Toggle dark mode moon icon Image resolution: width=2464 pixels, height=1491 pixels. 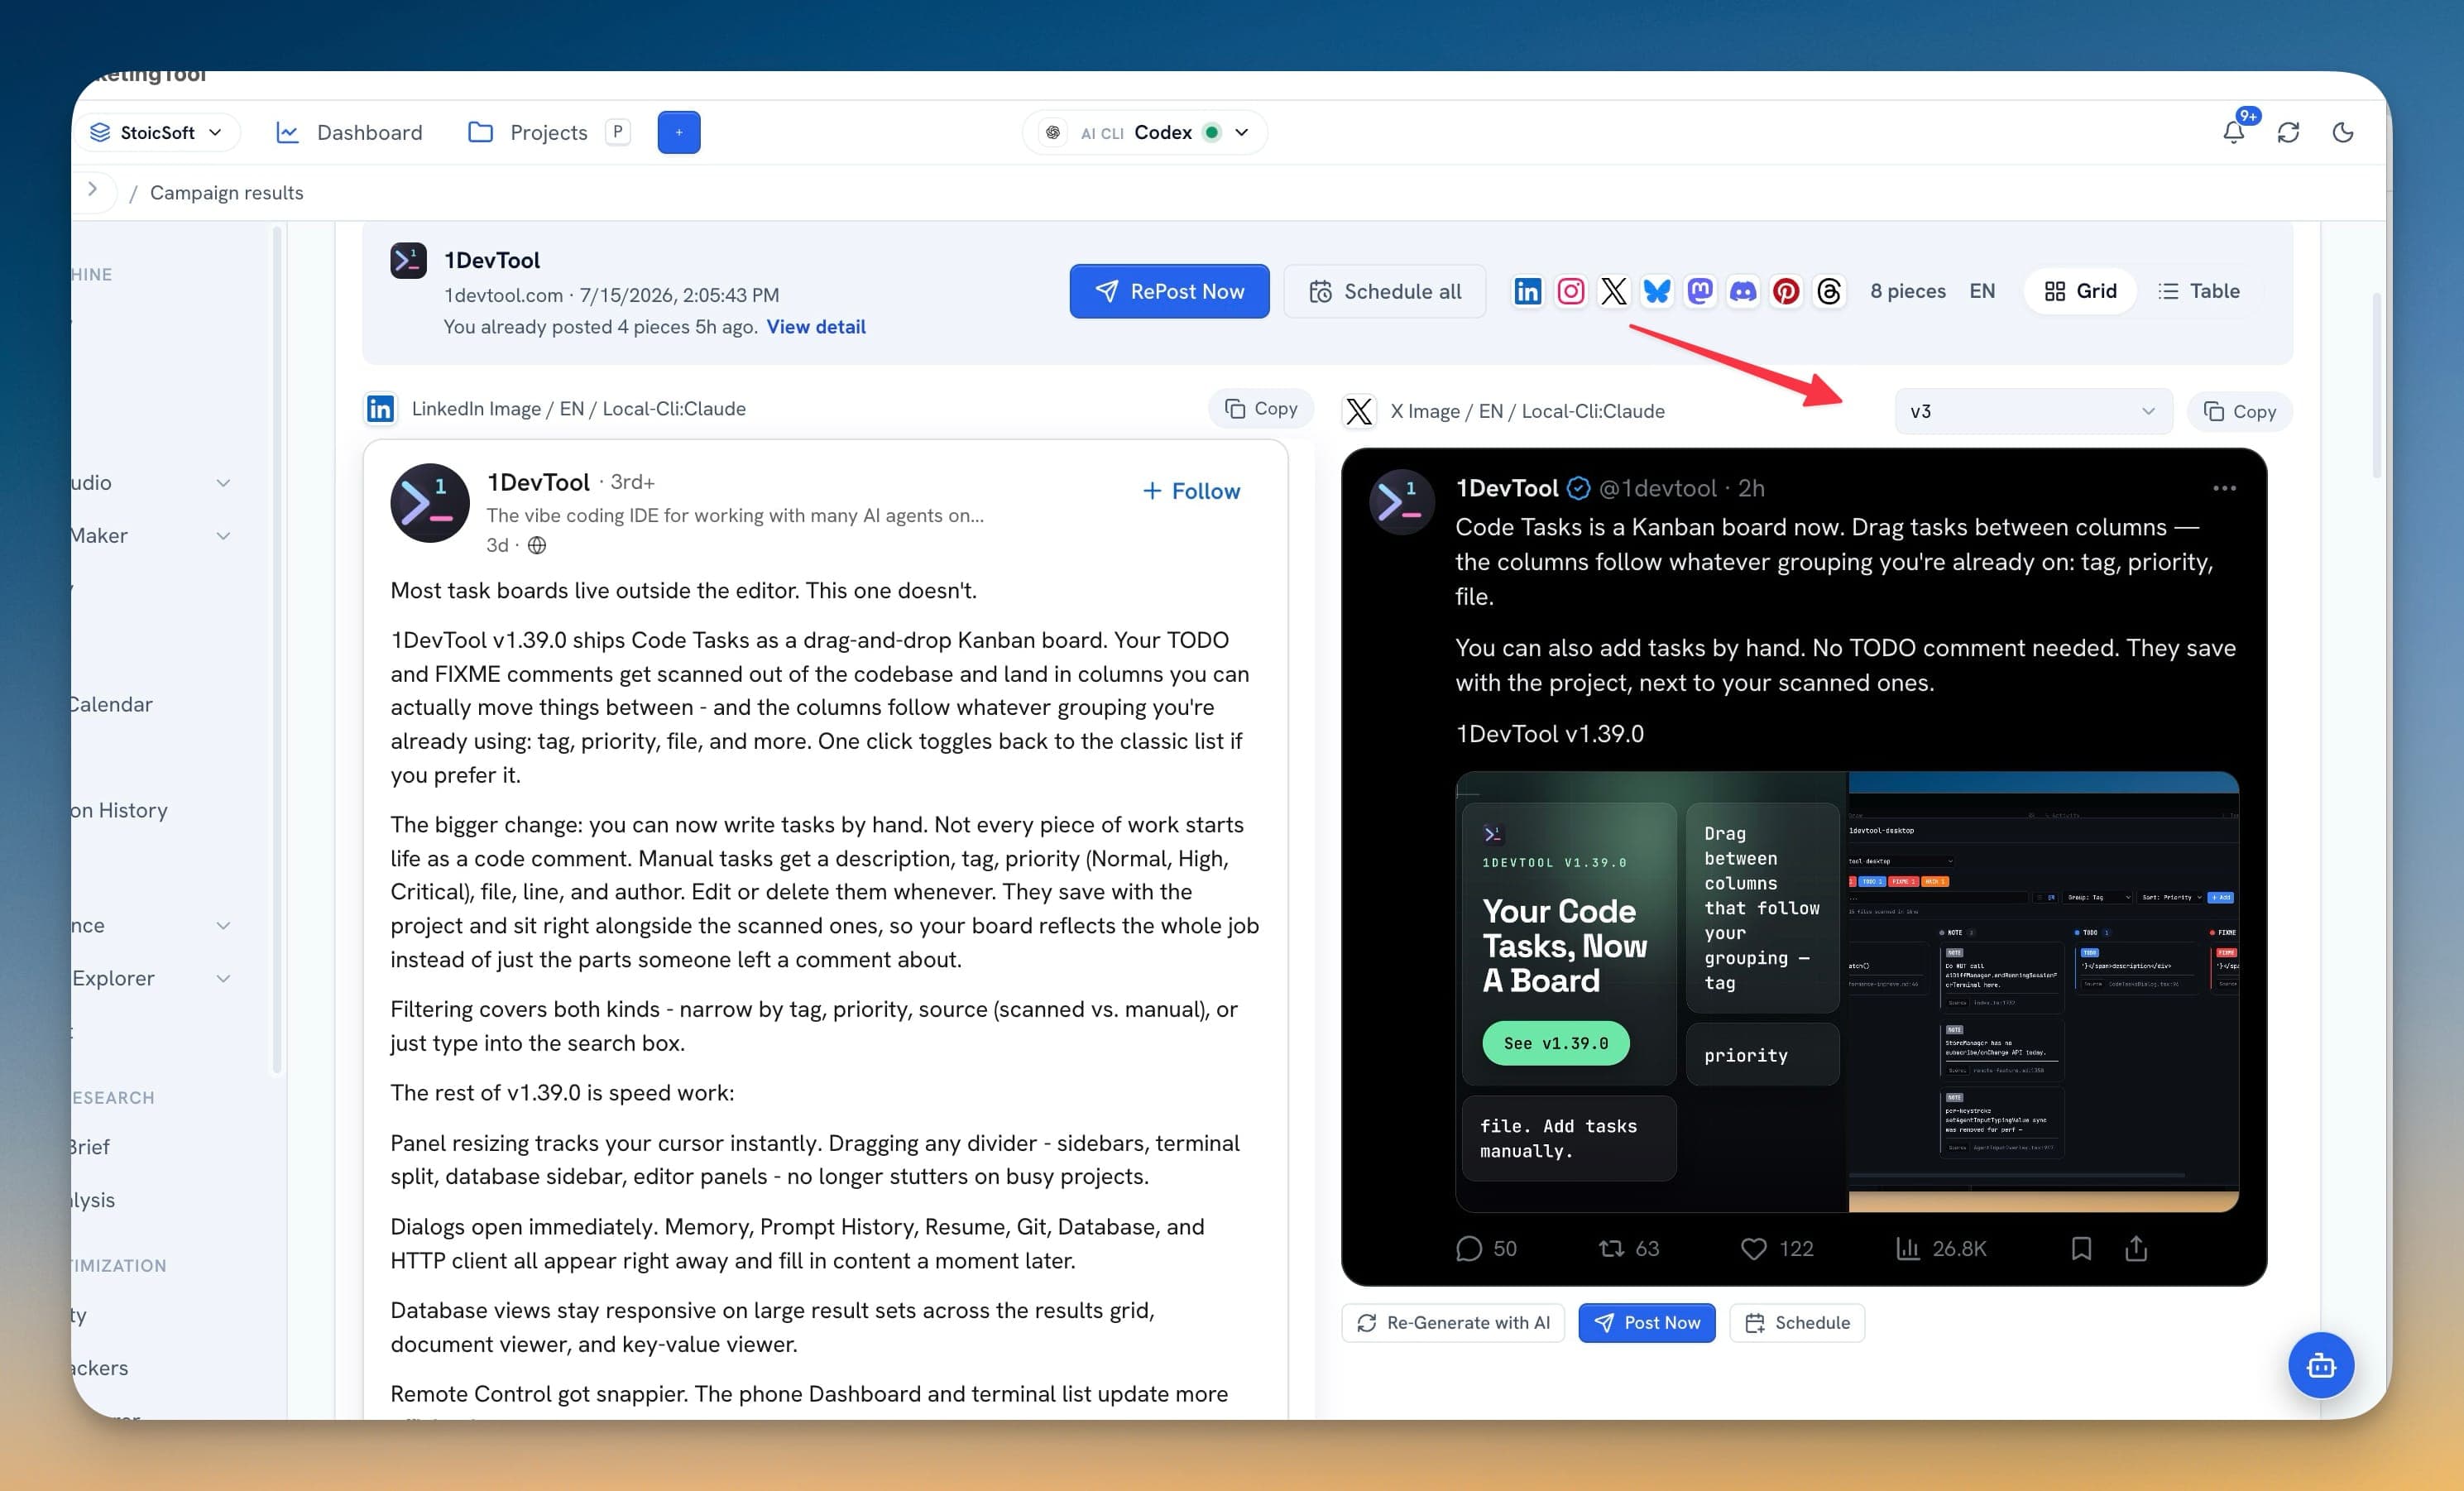pyautogui.click(x=2342, y=132)
